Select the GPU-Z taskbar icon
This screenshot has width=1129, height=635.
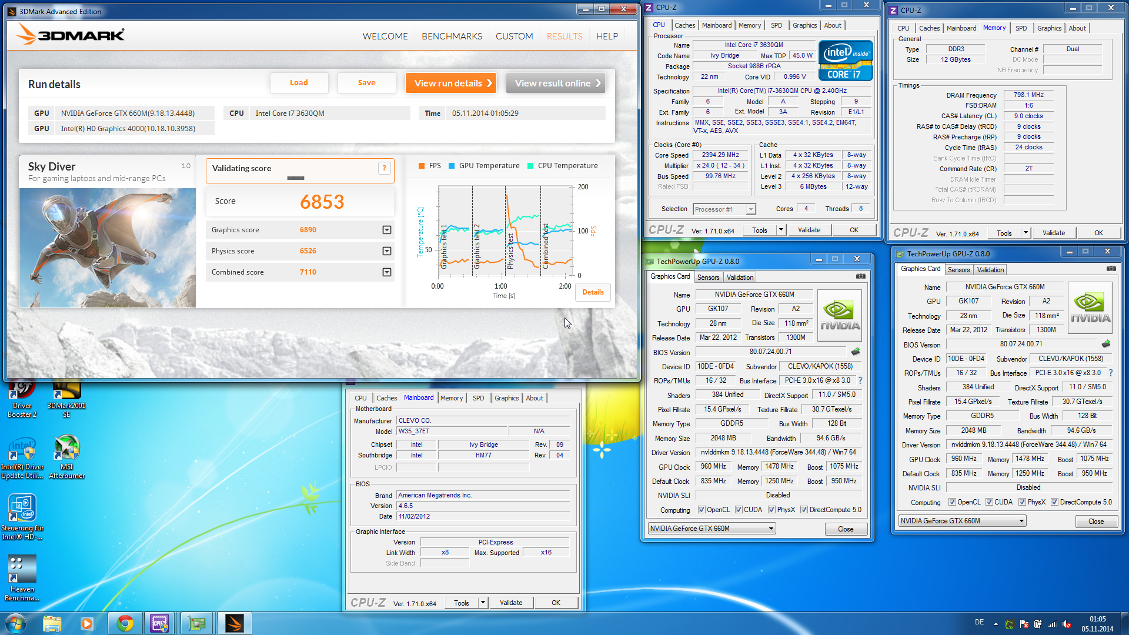(x=196, y=623)
